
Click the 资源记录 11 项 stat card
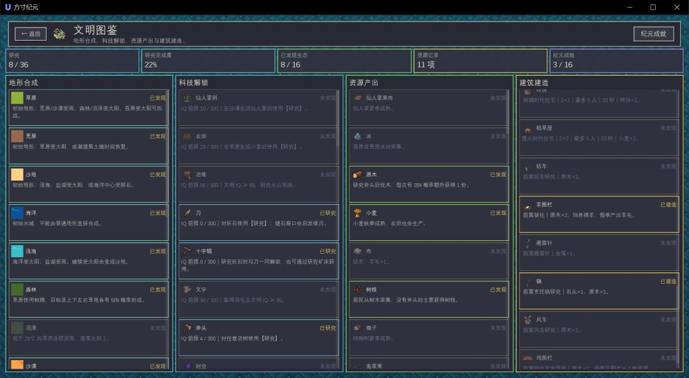[480, 60]
